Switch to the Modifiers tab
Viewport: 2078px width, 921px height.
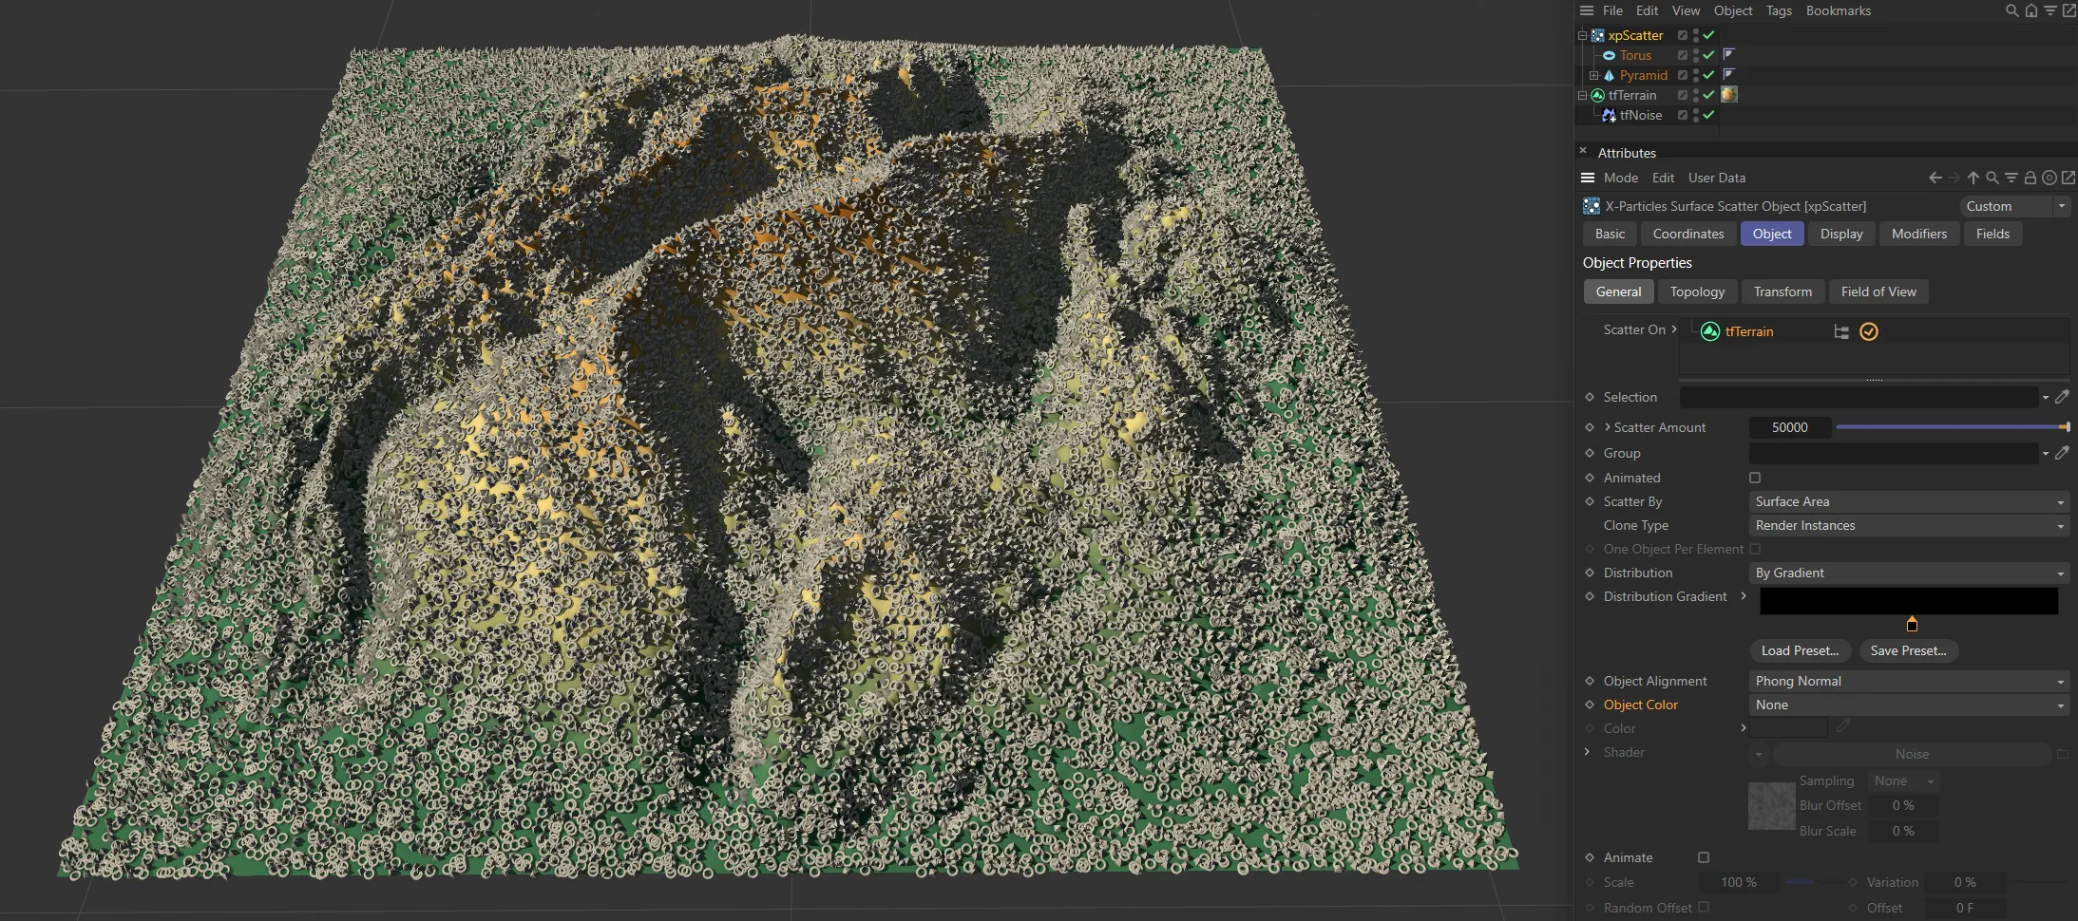coord(1917,234)
